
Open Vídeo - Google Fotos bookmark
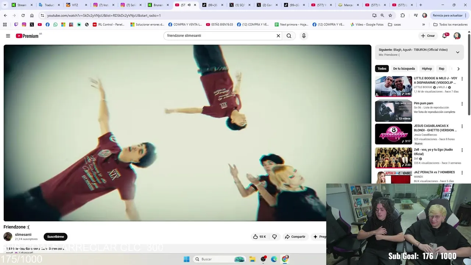point(367,25)
